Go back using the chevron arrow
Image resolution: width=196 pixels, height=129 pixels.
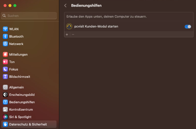tap(65, 6)
